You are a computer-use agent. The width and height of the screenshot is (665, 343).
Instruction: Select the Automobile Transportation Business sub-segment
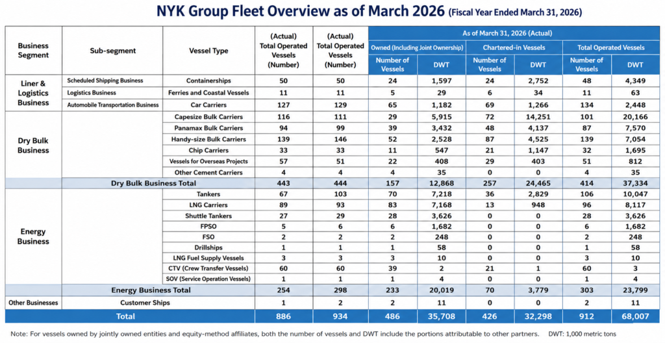click(x=113, y=105)
